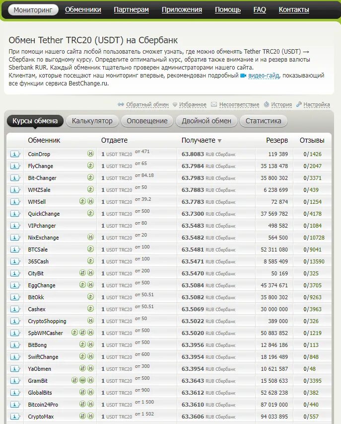This screenshot has height=424, width=341.
Task: Click the Обменник column header
Action: coord(44,140)
